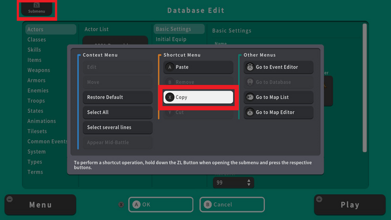The image size is (391, 220).
Task: Click the Go to Database entry
Action: click(x=278, y=82)
